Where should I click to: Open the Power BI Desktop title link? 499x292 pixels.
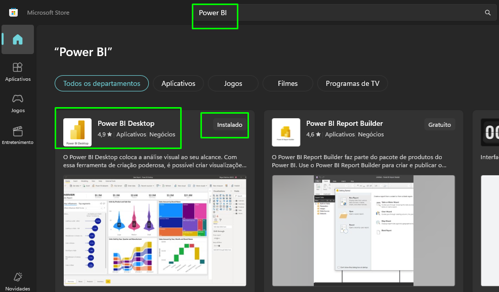126,123
